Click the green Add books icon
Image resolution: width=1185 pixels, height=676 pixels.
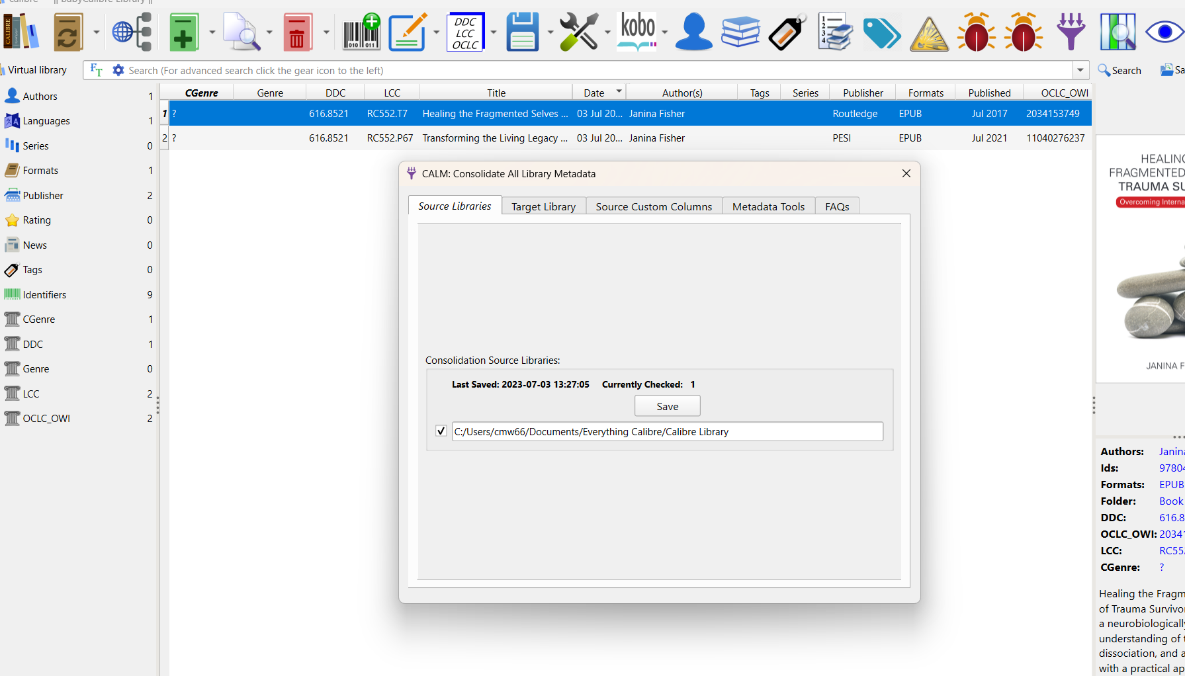[184, 32]
